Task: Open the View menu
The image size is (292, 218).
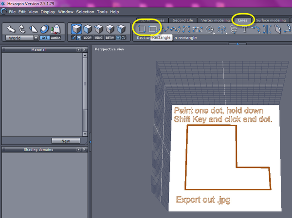Action: point(33,12)
